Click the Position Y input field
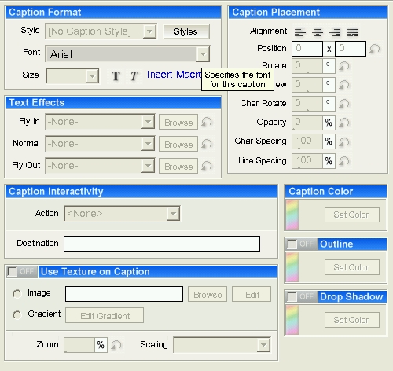The height and width of the screenshot is (371, 393). pos(351,49)
